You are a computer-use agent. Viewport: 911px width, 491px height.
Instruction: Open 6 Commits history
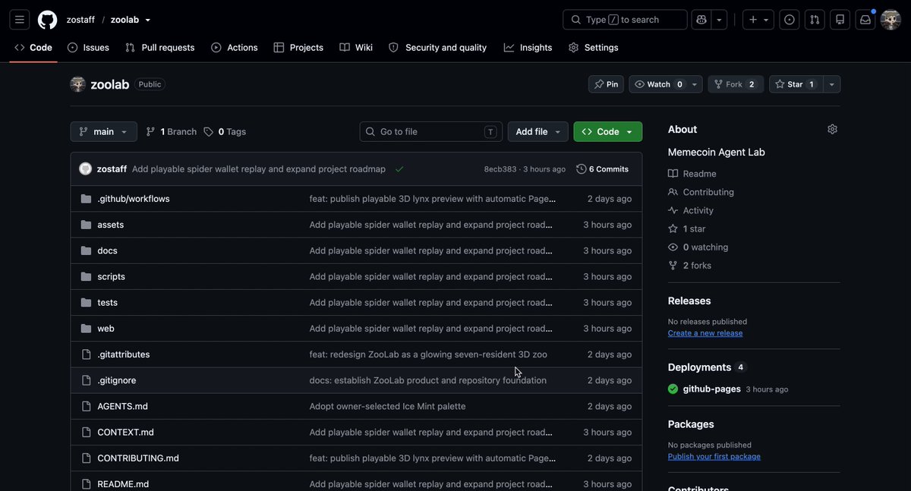[603, 169]
